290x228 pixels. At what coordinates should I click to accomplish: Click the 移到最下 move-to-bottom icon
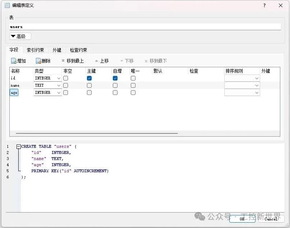point(146,61)
